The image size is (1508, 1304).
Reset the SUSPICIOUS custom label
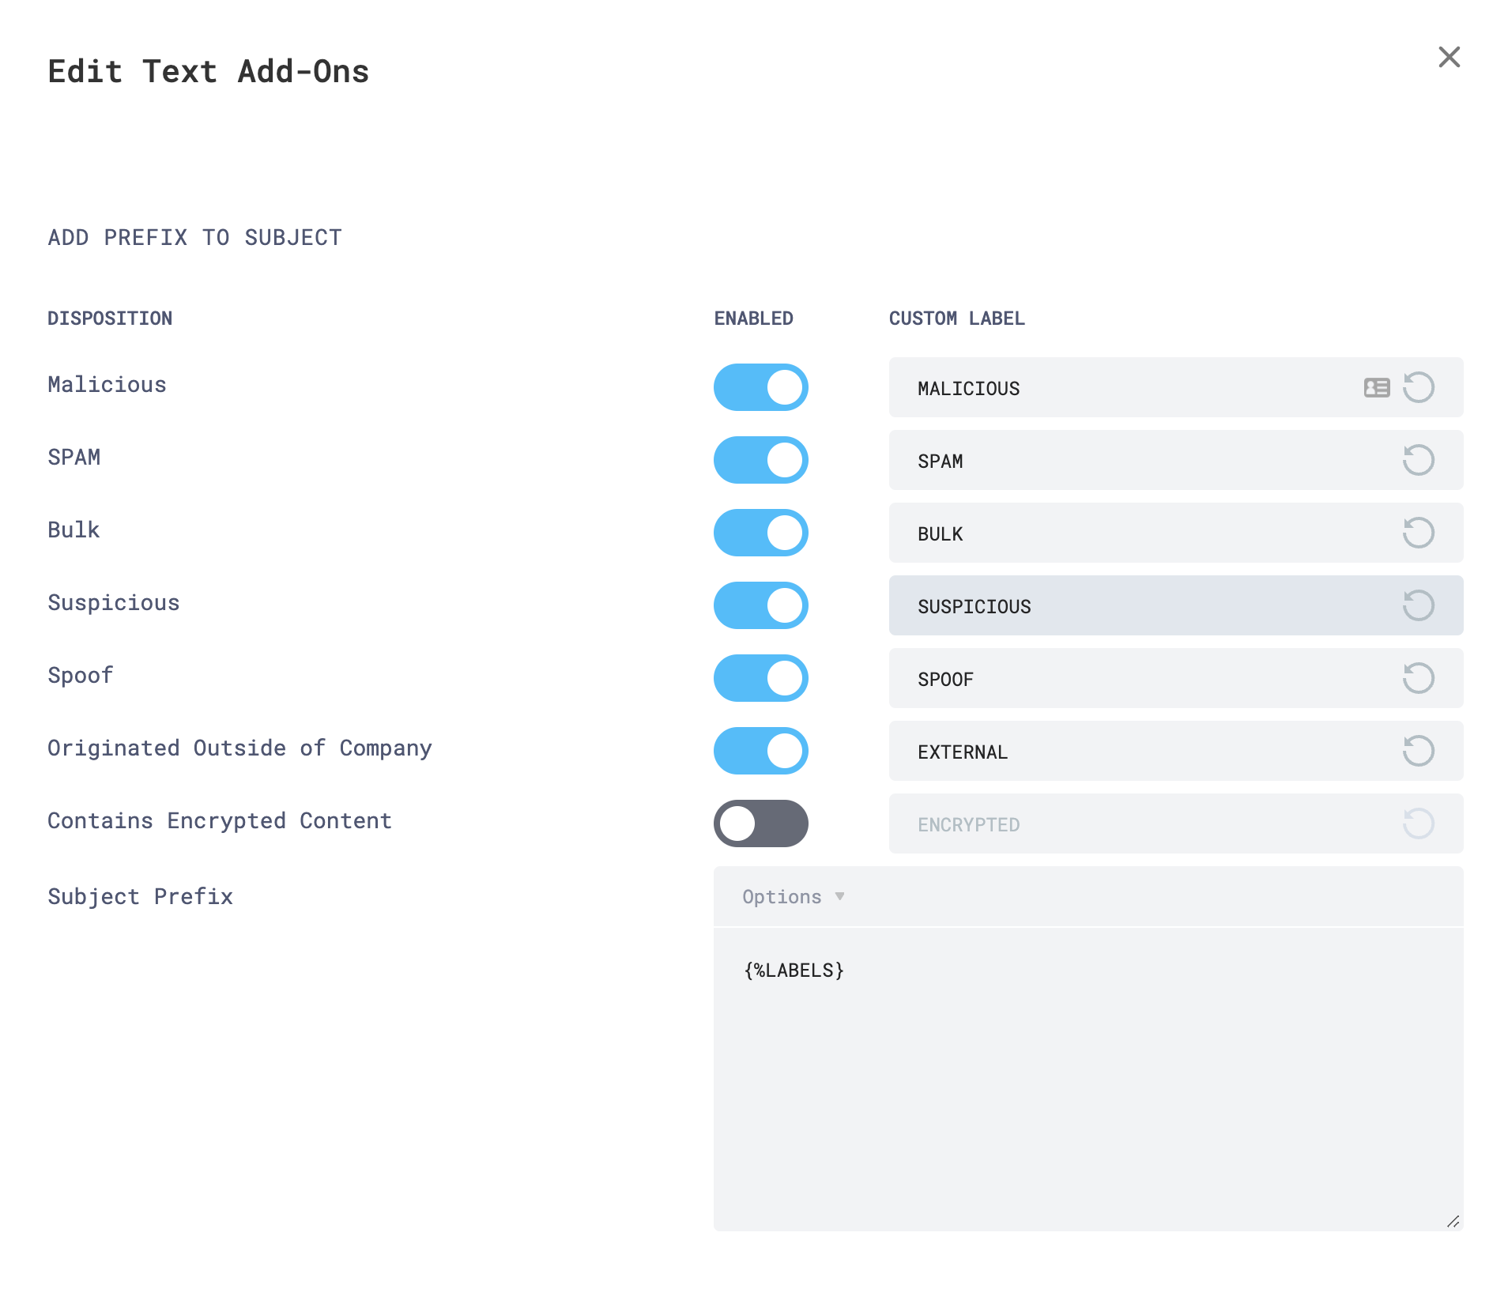[x=1419, y=605]
